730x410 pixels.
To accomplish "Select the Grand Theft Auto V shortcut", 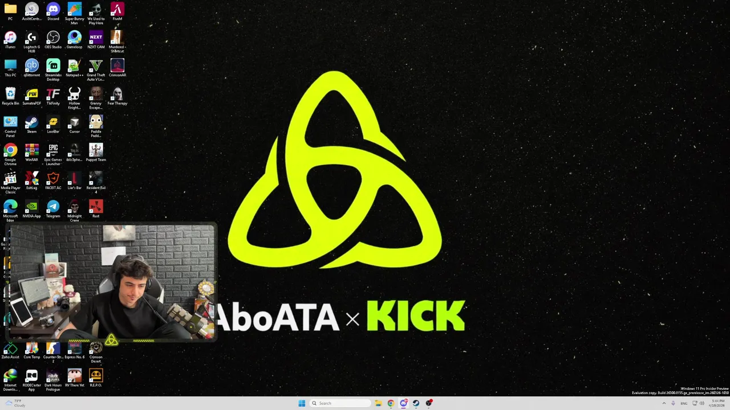I will [96, 70].
